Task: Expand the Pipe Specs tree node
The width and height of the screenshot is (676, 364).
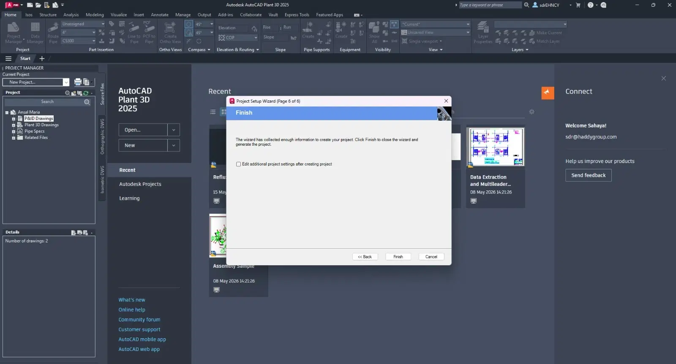Action: point(14,132)
